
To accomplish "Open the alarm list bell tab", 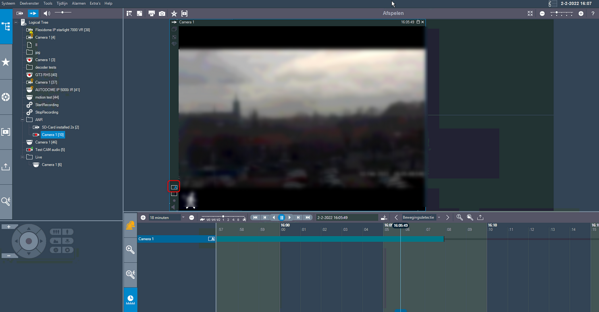I will pos(130,226).
